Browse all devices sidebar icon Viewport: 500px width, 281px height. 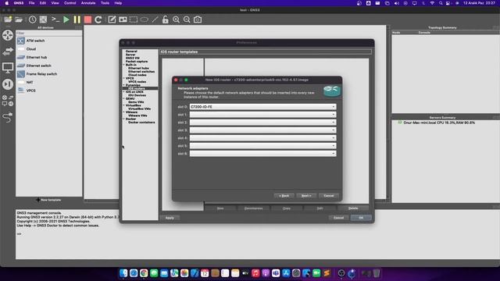pyautogui.click(x=8, y=101)
